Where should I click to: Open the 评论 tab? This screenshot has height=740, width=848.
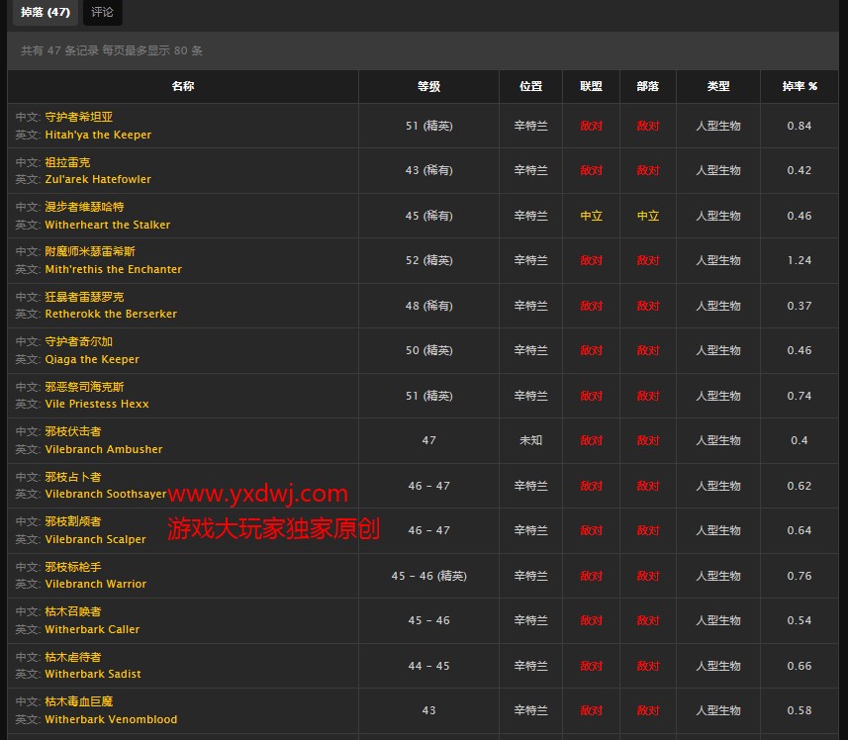tap(102, 13)
